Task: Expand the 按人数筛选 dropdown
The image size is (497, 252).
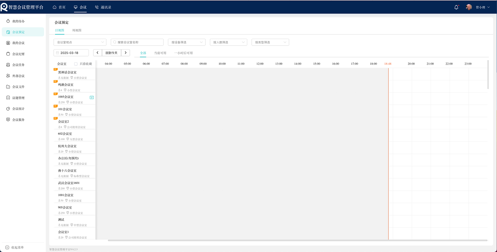Action: tap(228, 42)
